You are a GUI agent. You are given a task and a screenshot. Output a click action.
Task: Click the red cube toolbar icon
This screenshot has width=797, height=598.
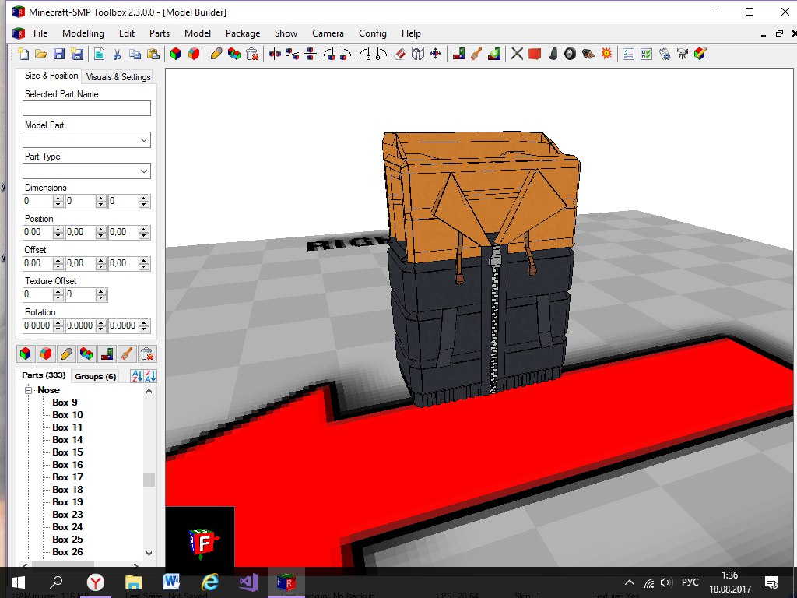point(535,54)
